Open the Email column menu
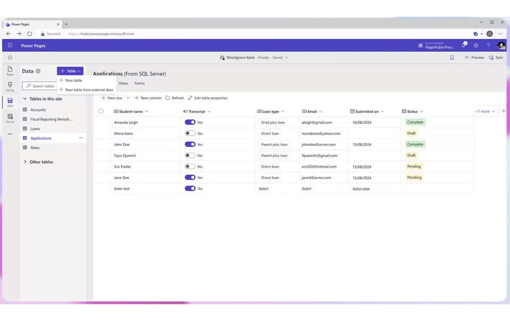 click(320, 112)
